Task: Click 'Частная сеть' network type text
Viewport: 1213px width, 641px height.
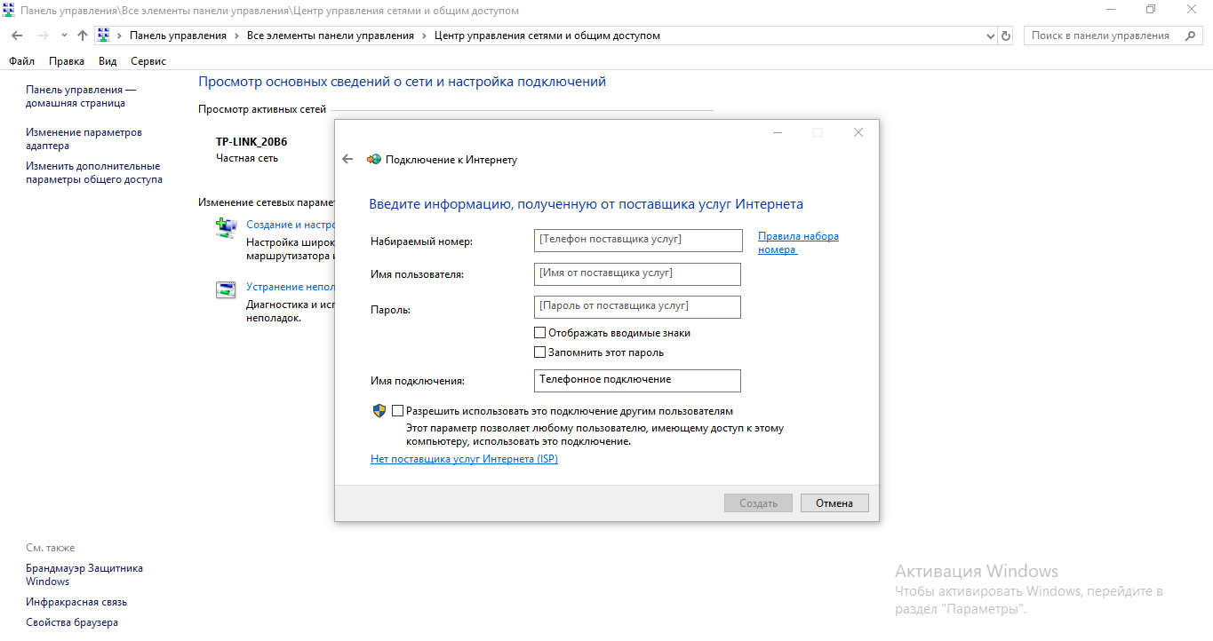Action: 247,158
